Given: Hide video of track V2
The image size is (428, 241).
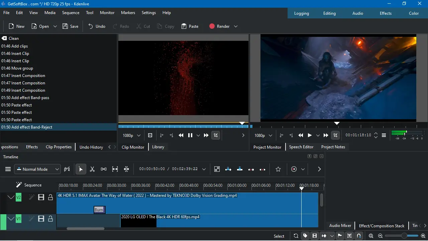Looking at the screenshot, I should (x=41, y=197).
